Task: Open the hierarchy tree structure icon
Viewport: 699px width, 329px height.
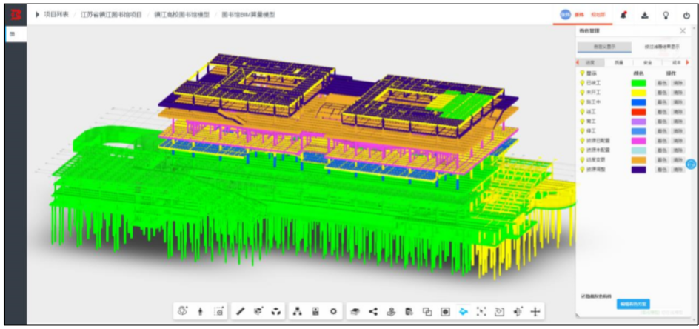Action: click(298, 312)
